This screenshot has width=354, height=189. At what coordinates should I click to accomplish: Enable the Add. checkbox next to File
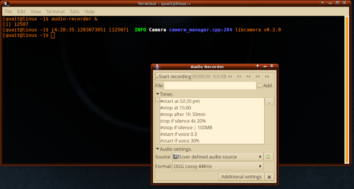(x=260, y=85)
